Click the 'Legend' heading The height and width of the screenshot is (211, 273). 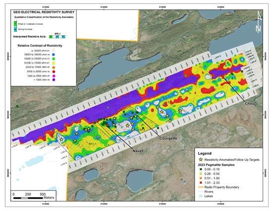click(205, 153)
